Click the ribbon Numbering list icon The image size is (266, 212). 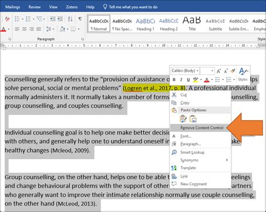28,19
